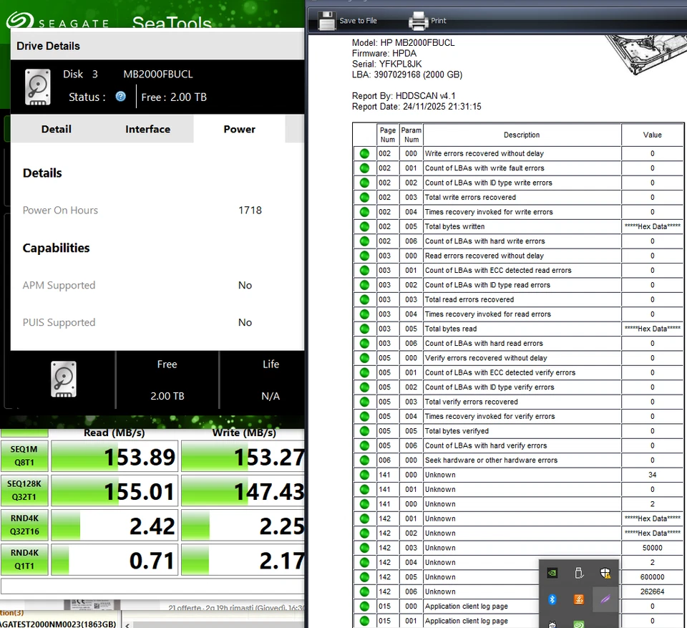Run the SEQ128K Q32T1 test
The image size is (687, 628).
point(24,491)
